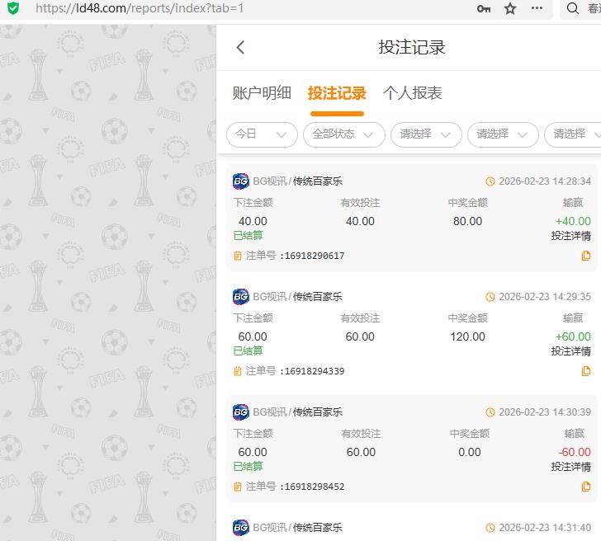The width and height of the screenshot is (601, 541).
Task: Click timestamp 2026-02-23 14:29:35
Action: tap(545, 297)
